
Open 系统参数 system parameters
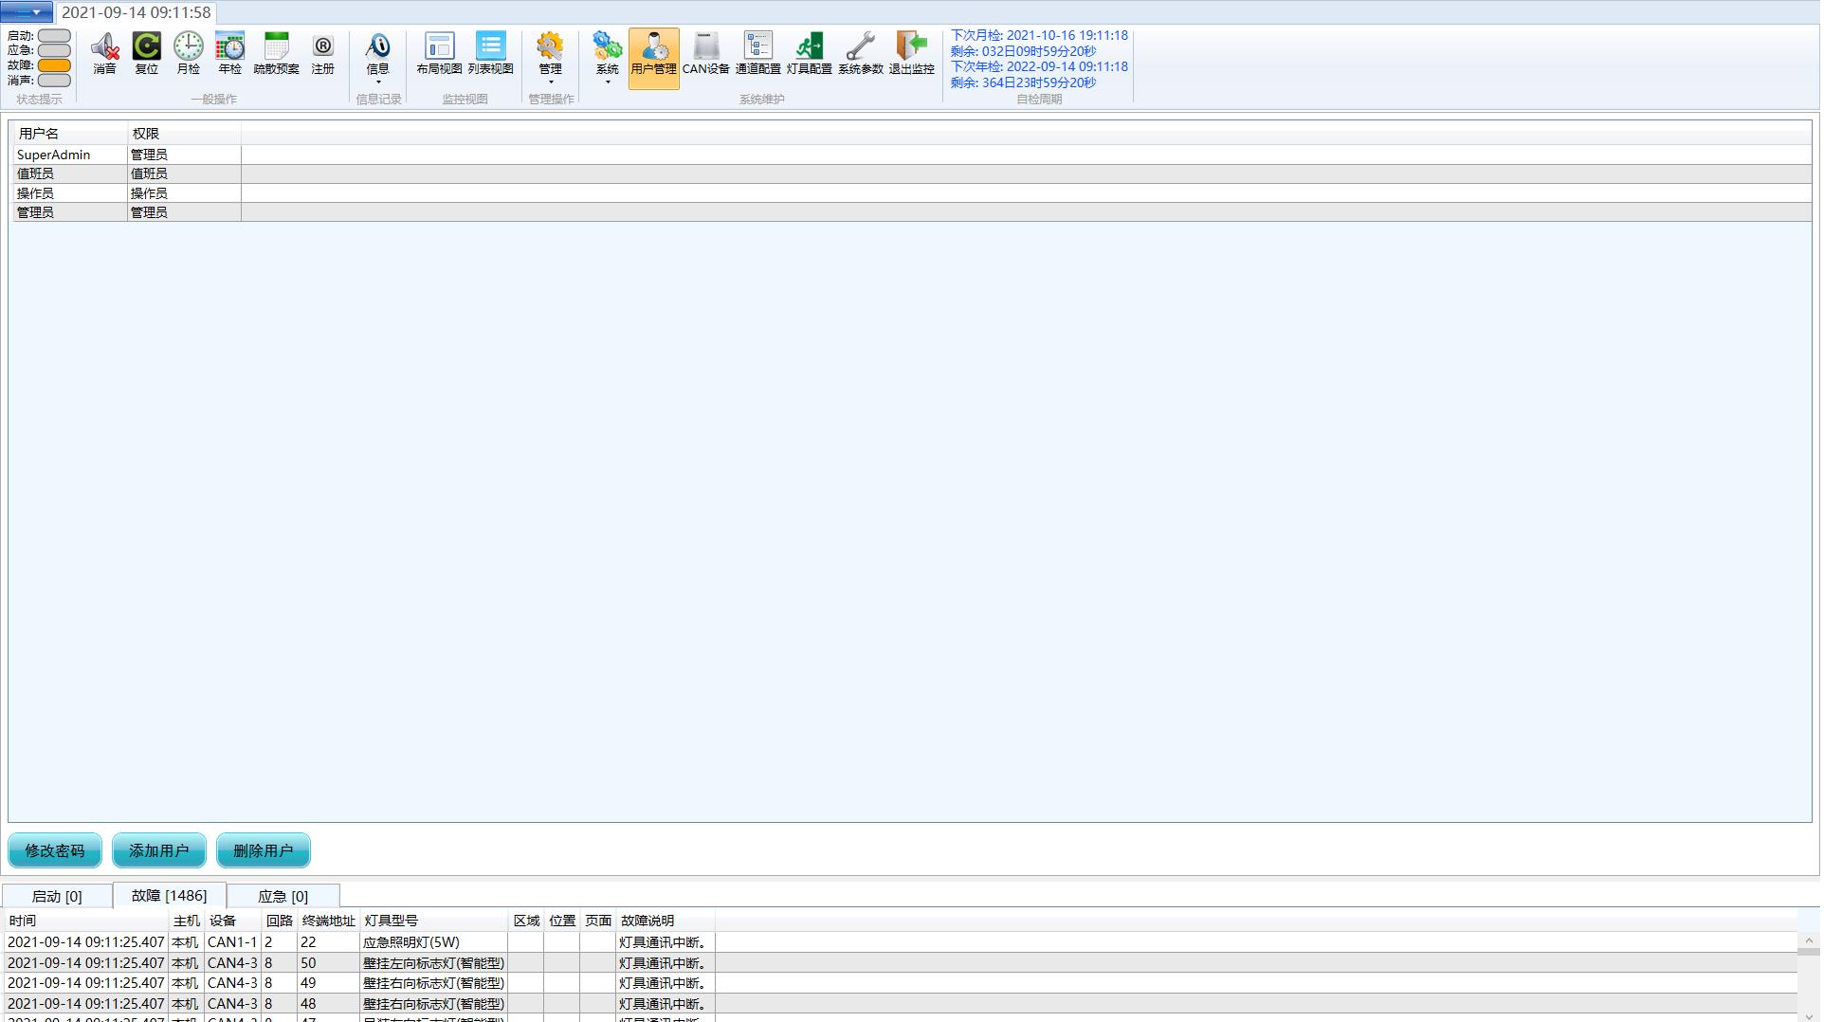[860, 53]
